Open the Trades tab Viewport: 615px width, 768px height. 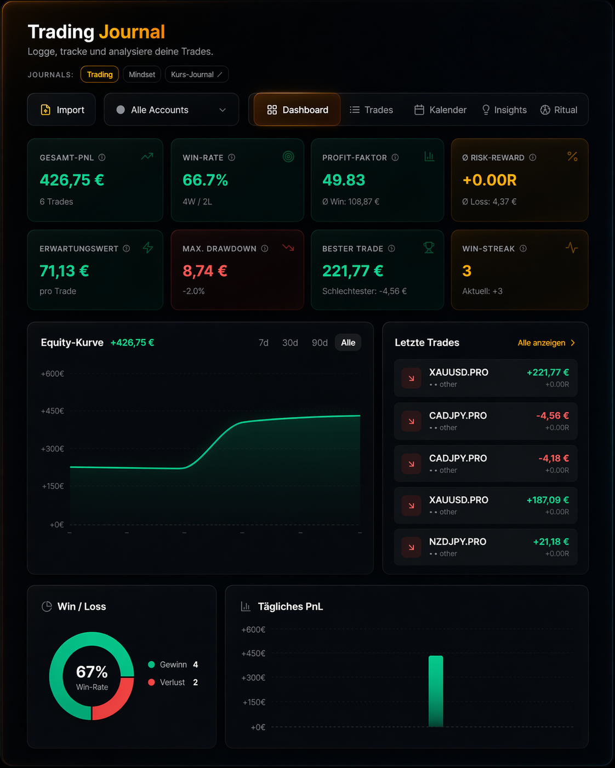point(372,110)
